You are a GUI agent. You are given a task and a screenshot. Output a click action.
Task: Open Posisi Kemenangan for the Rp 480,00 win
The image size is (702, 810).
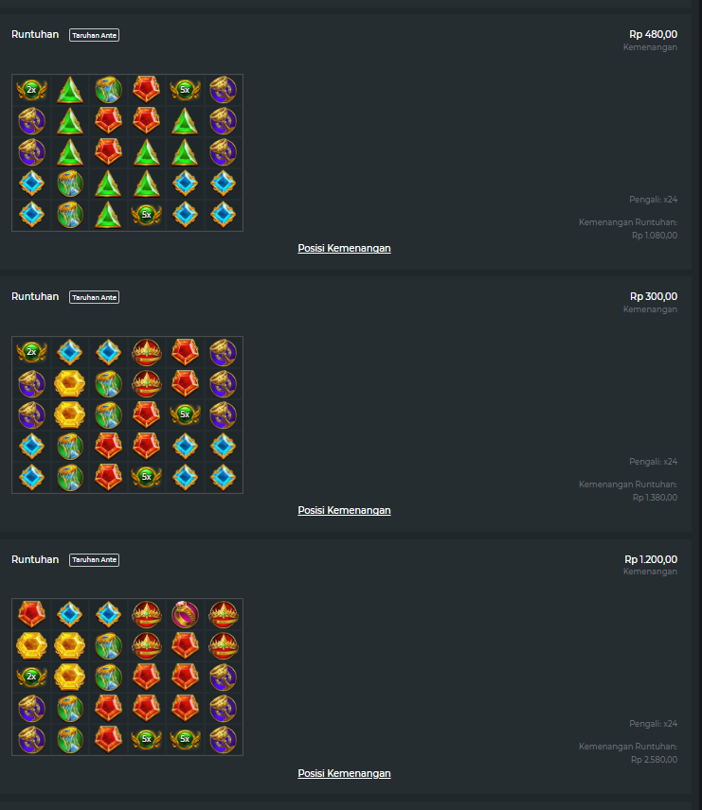tap(344, 249)
